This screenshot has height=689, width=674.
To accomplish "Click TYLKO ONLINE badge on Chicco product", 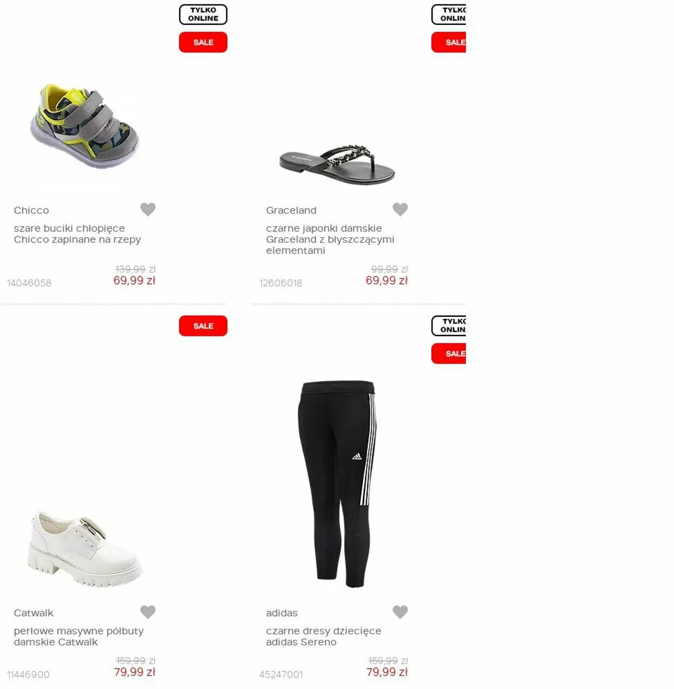I will click(x=203, y=15).
